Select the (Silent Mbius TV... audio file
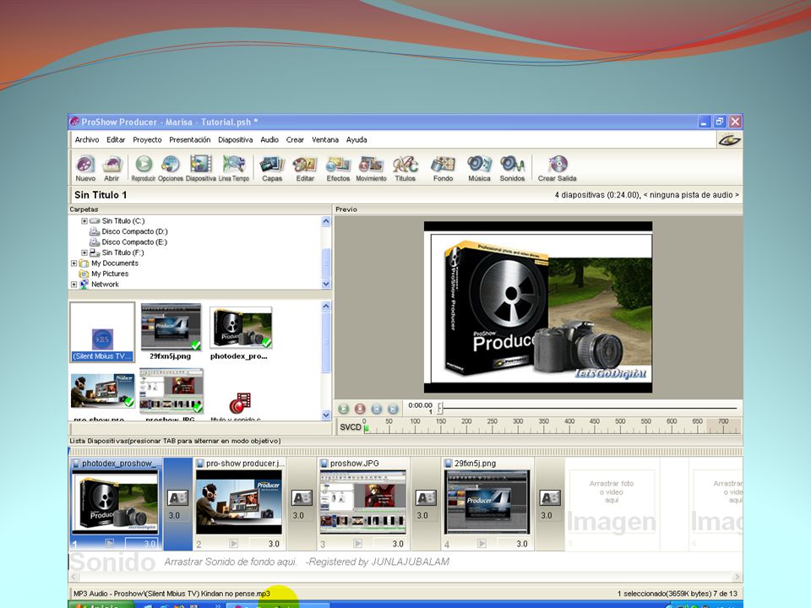Image resolution: width=811 pixels, height=608 pixels. pos(102,332)
